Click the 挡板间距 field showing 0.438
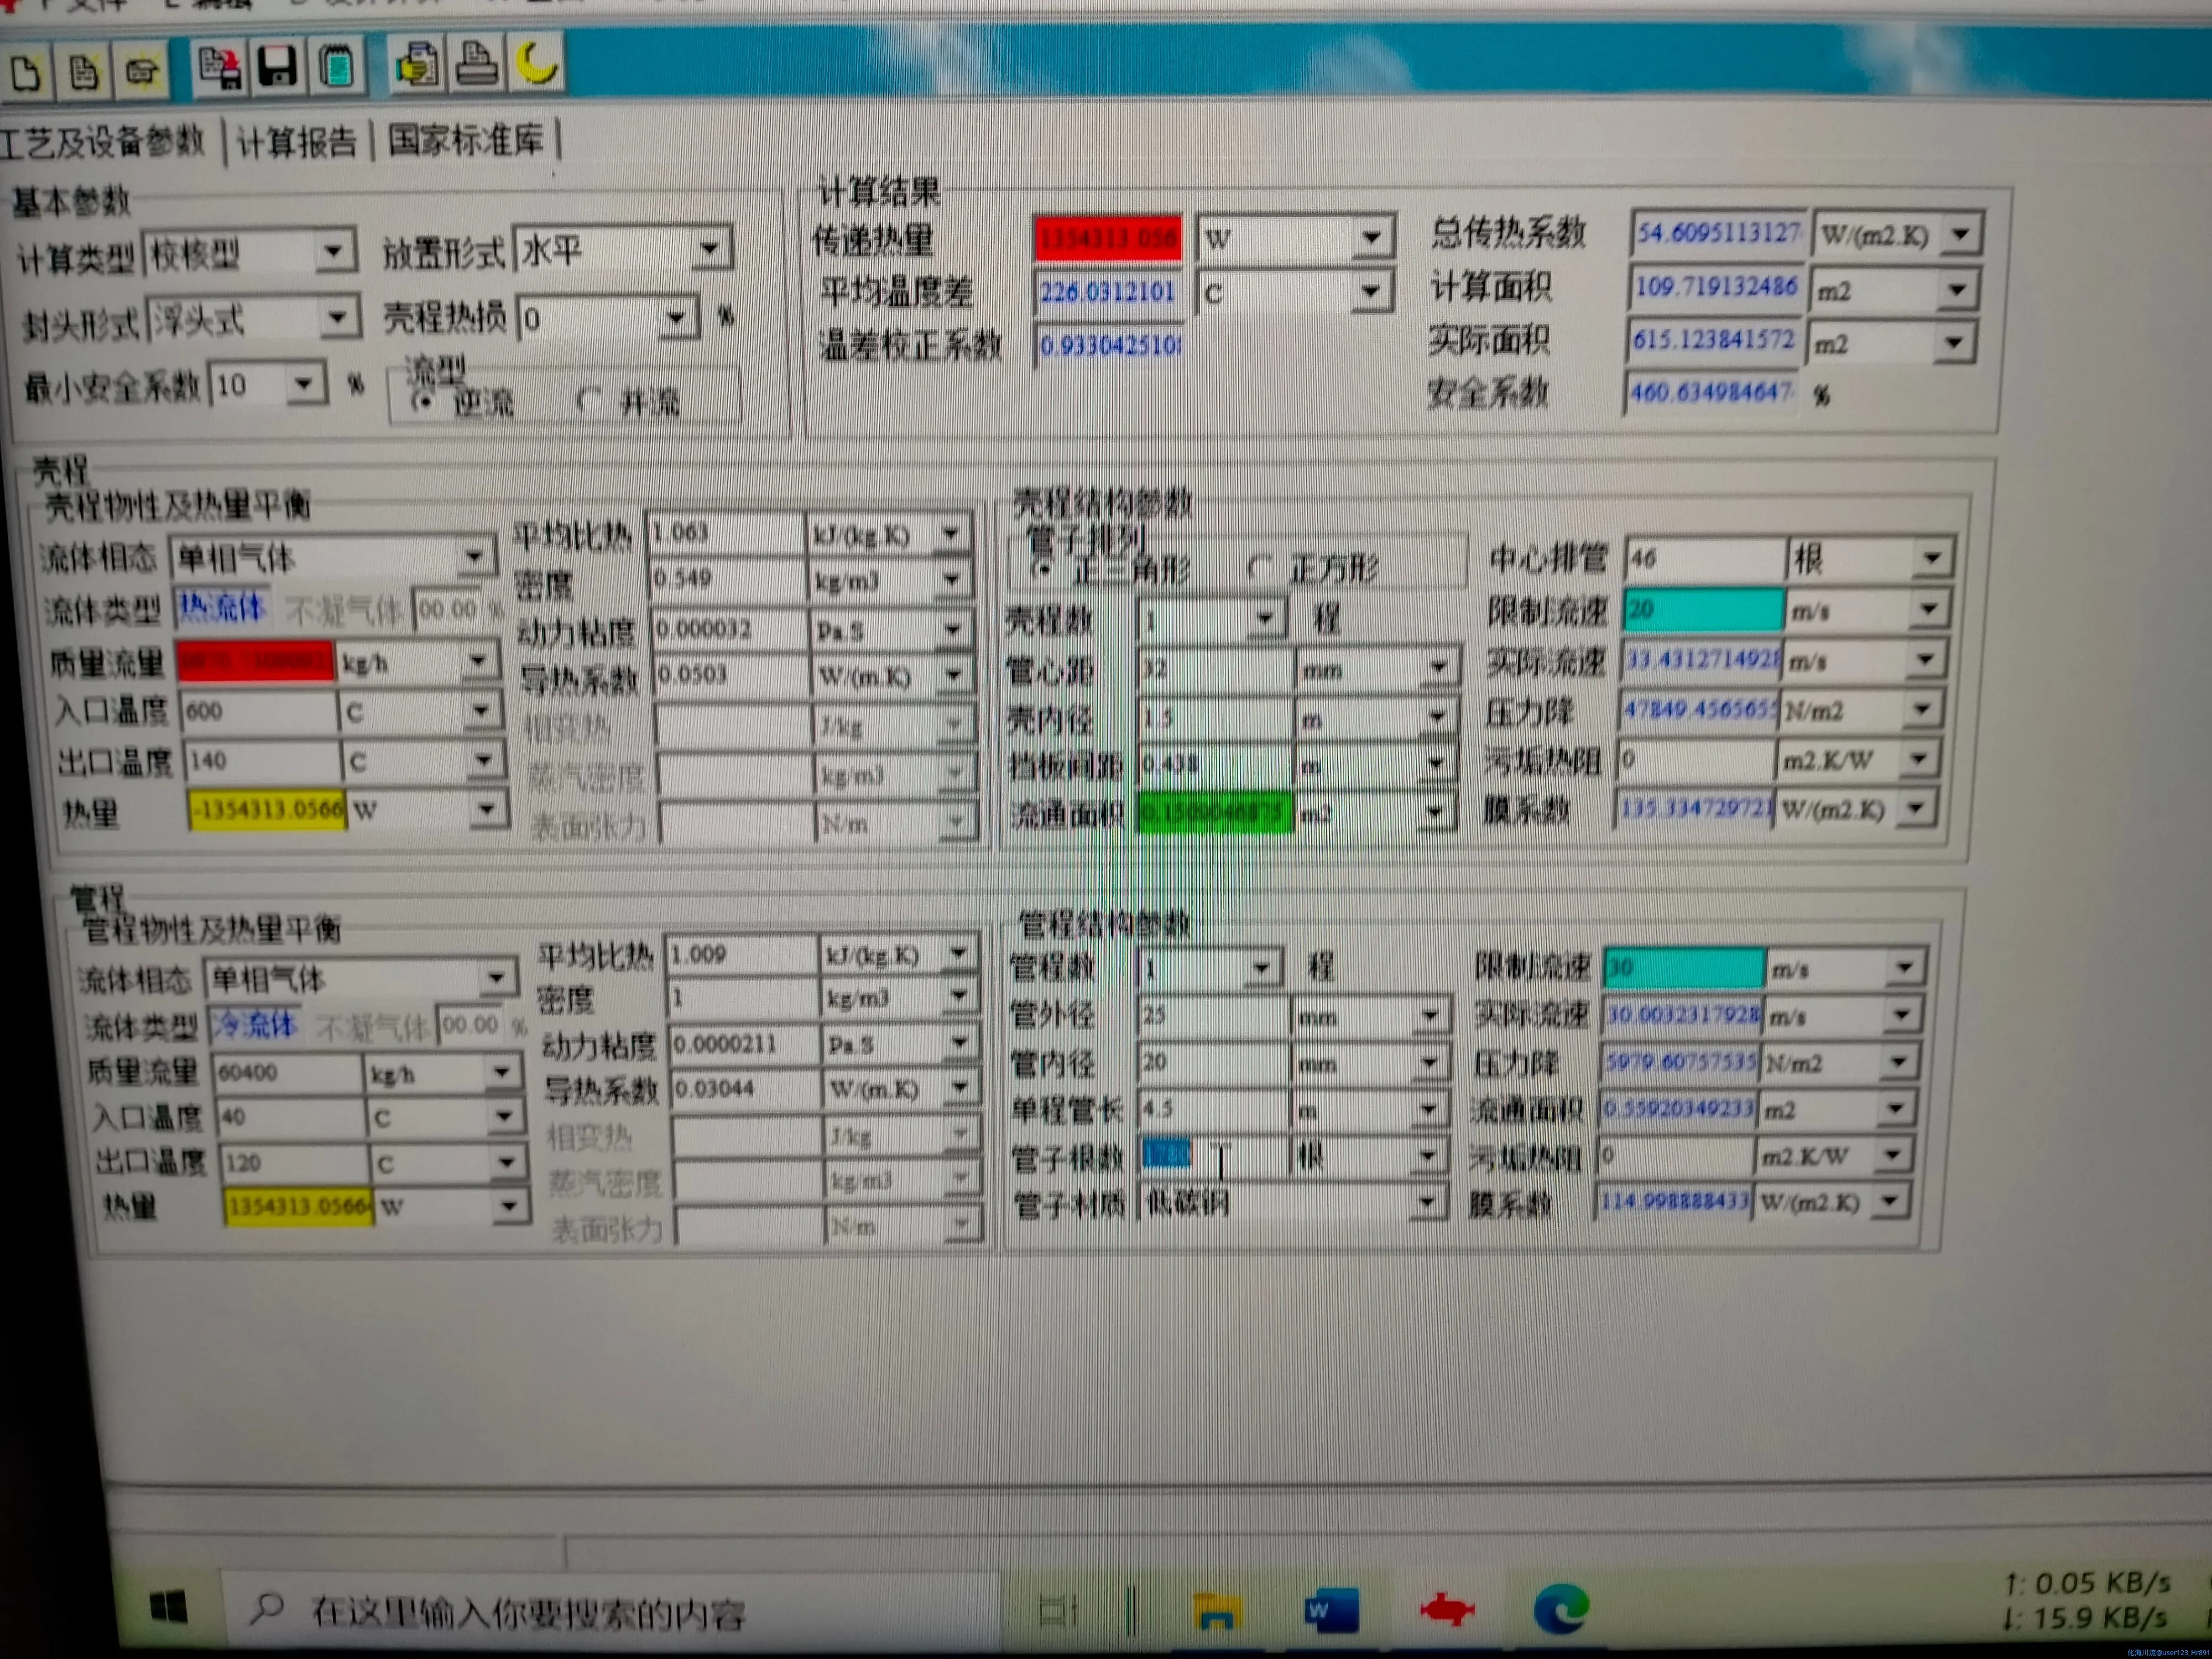This screenshot has height=1659, width=2212. (1215, 765)
